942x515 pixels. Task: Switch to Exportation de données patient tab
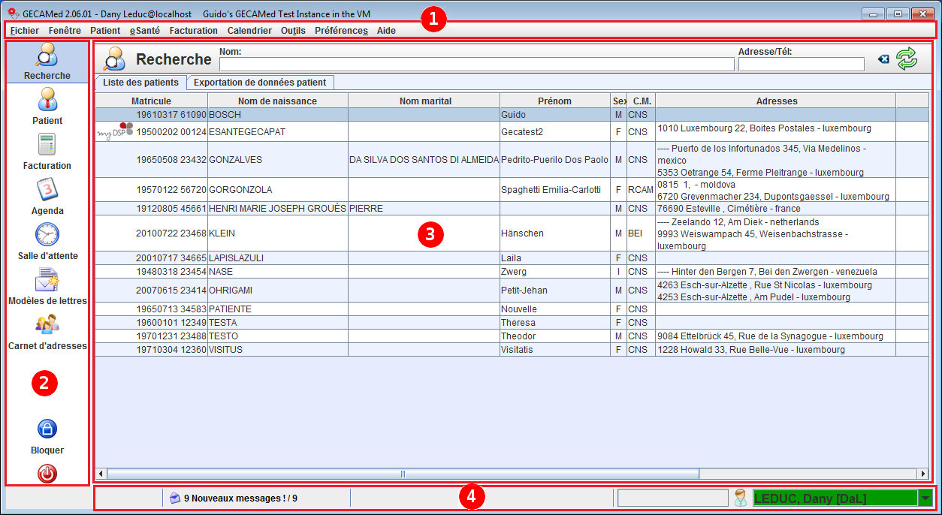(260, 83)
